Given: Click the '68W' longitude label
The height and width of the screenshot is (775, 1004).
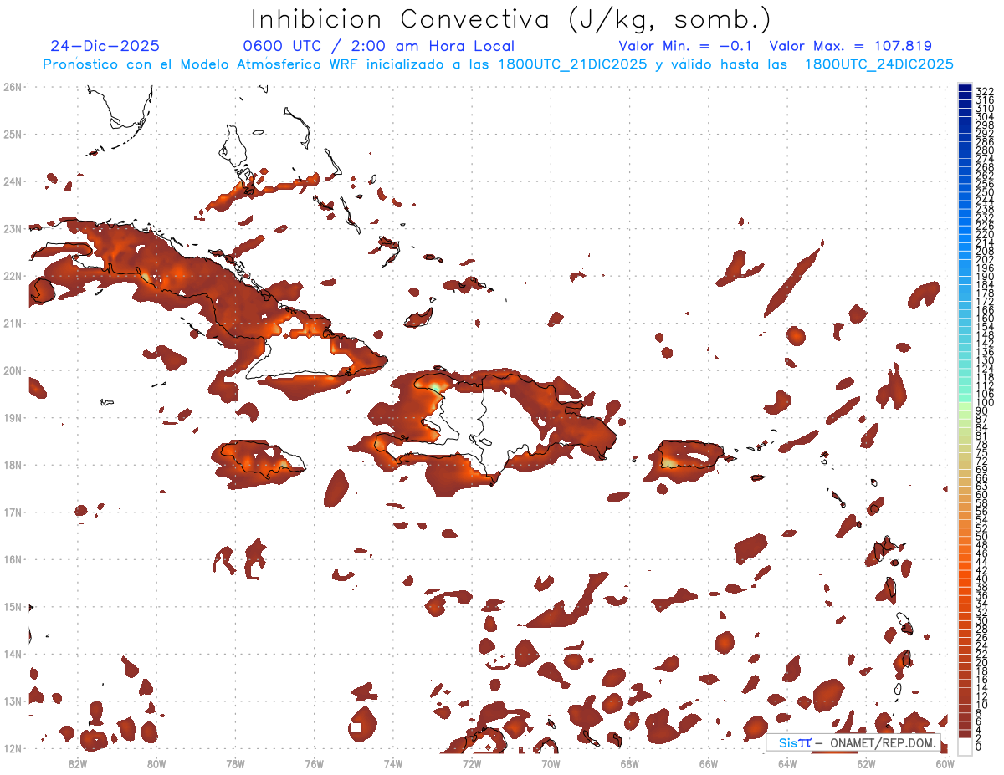Looking at the screenshot, I should coord(629,762).
